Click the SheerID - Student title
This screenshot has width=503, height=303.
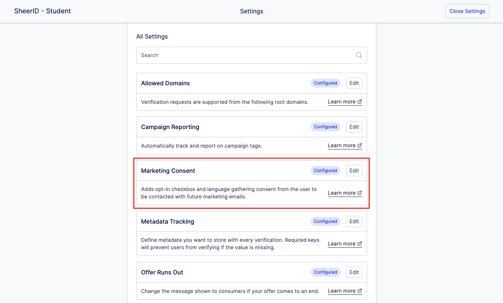42,11
